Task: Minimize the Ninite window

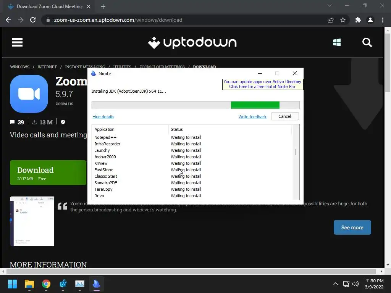Action: tap(260, 73)
